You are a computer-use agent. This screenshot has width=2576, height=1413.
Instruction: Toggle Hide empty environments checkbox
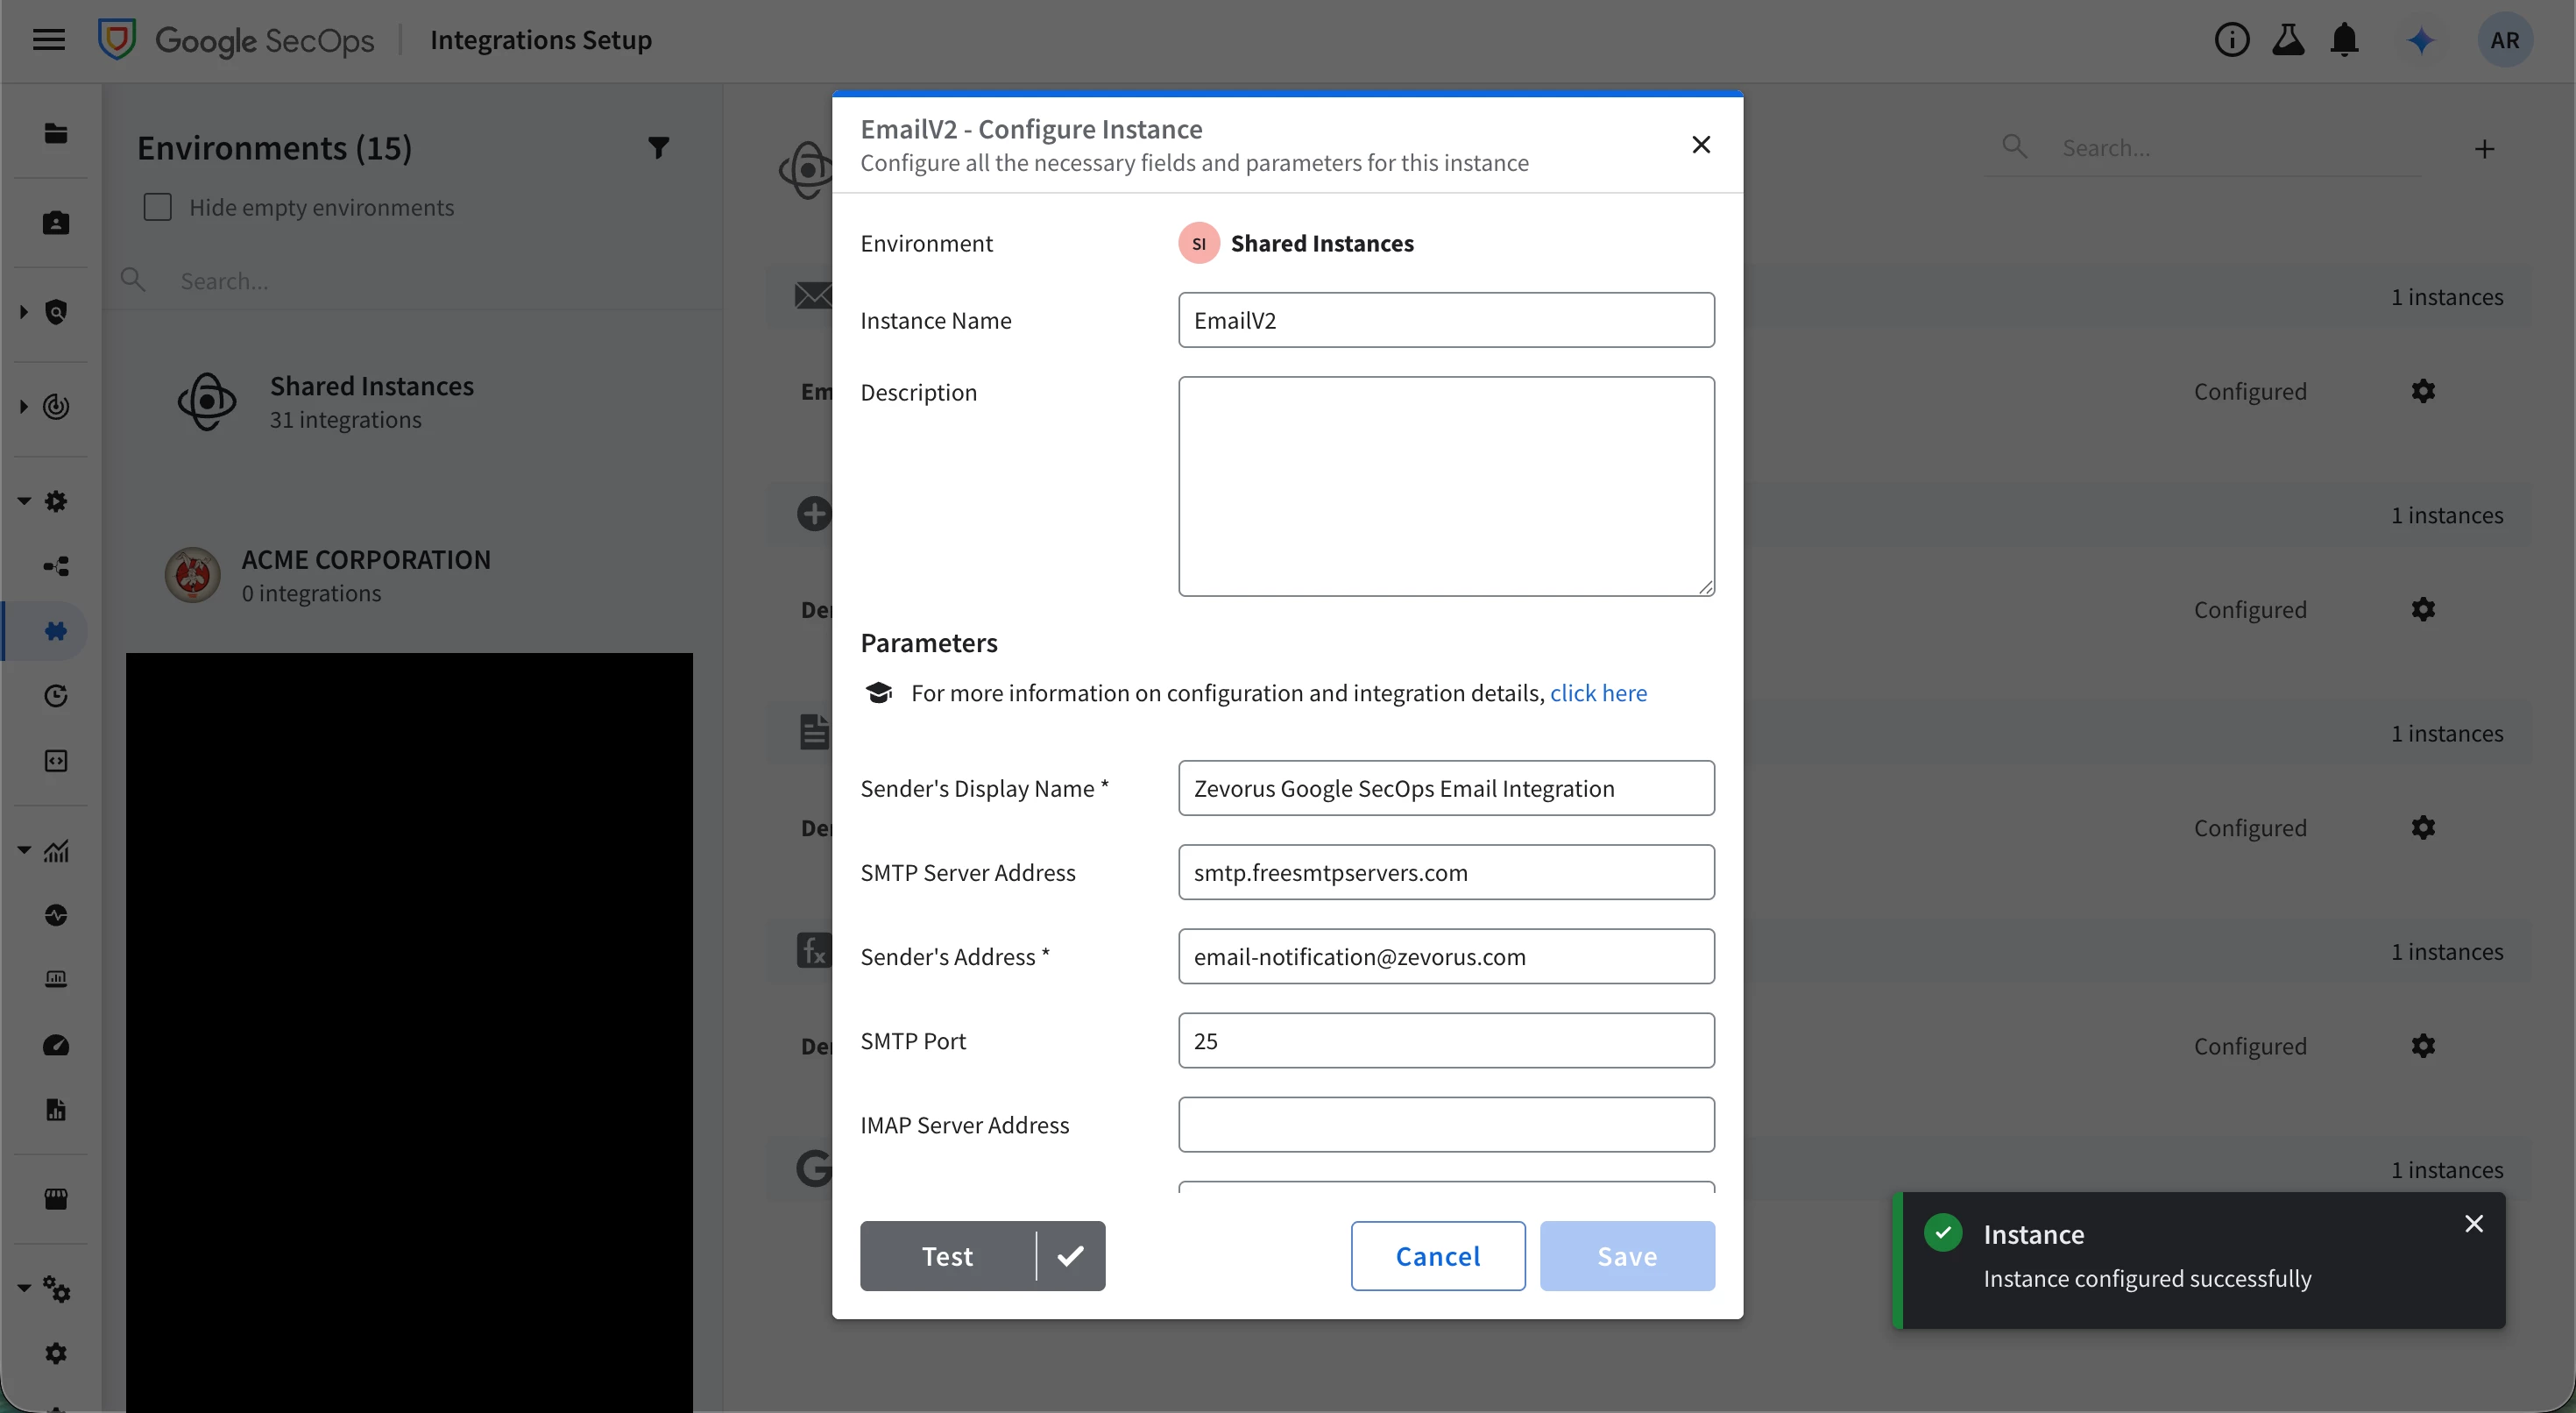(158, 207)
